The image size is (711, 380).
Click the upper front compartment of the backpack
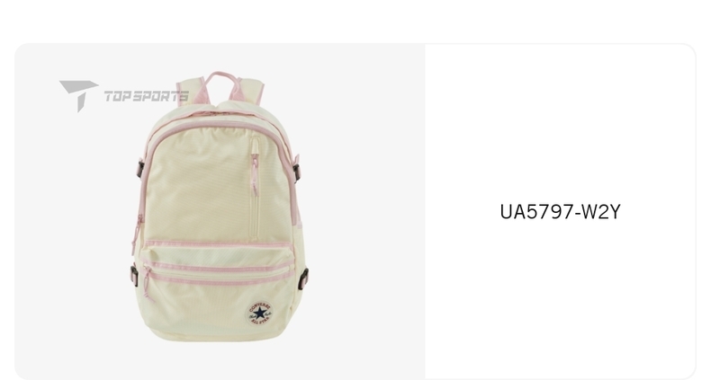[x=219, y=183]
